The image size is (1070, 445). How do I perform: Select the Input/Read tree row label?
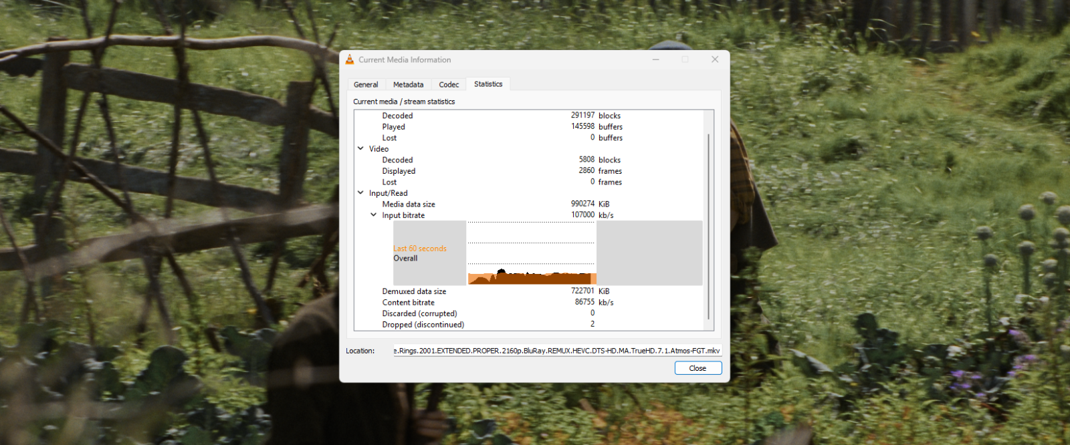point(388,193)
